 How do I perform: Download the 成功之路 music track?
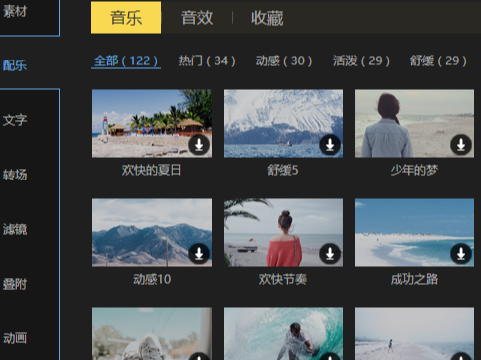point(461,254)
